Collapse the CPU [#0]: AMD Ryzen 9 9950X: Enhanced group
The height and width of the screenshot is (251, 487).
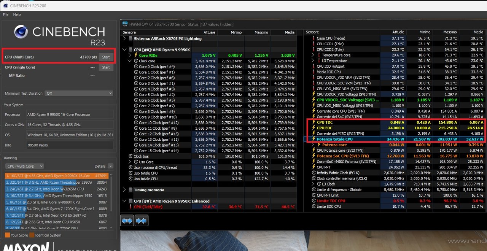[x=125, y=201]
